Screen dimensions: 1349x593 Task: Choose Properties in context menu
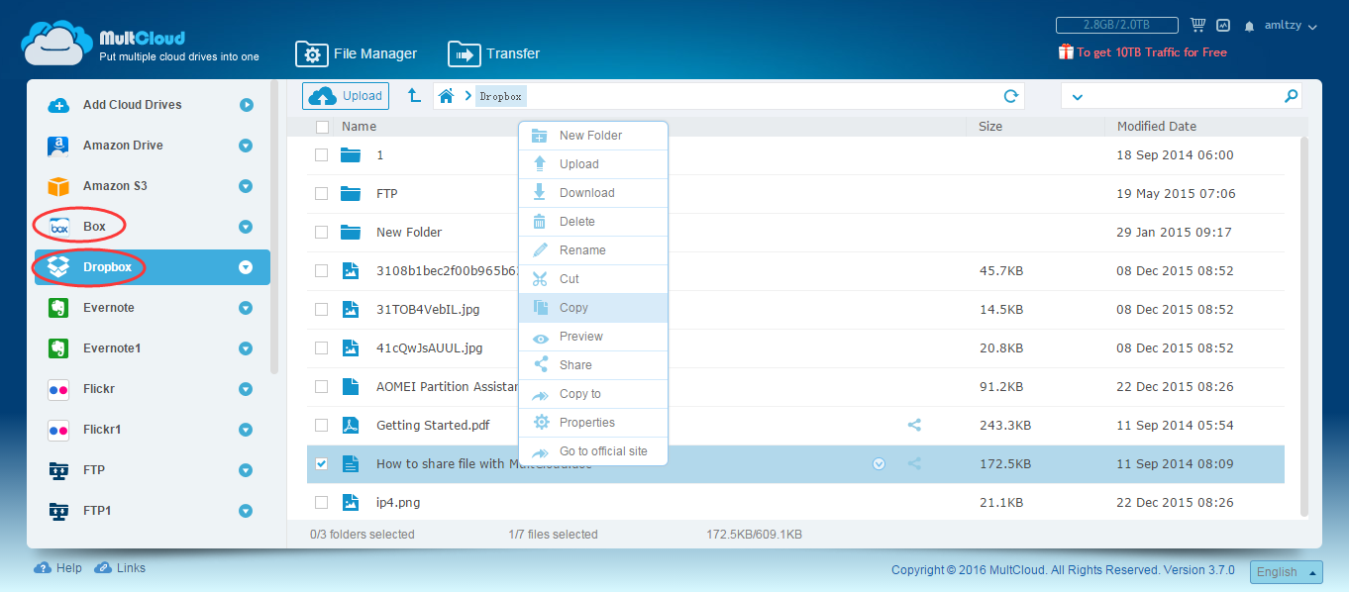[x=593, y=423]
